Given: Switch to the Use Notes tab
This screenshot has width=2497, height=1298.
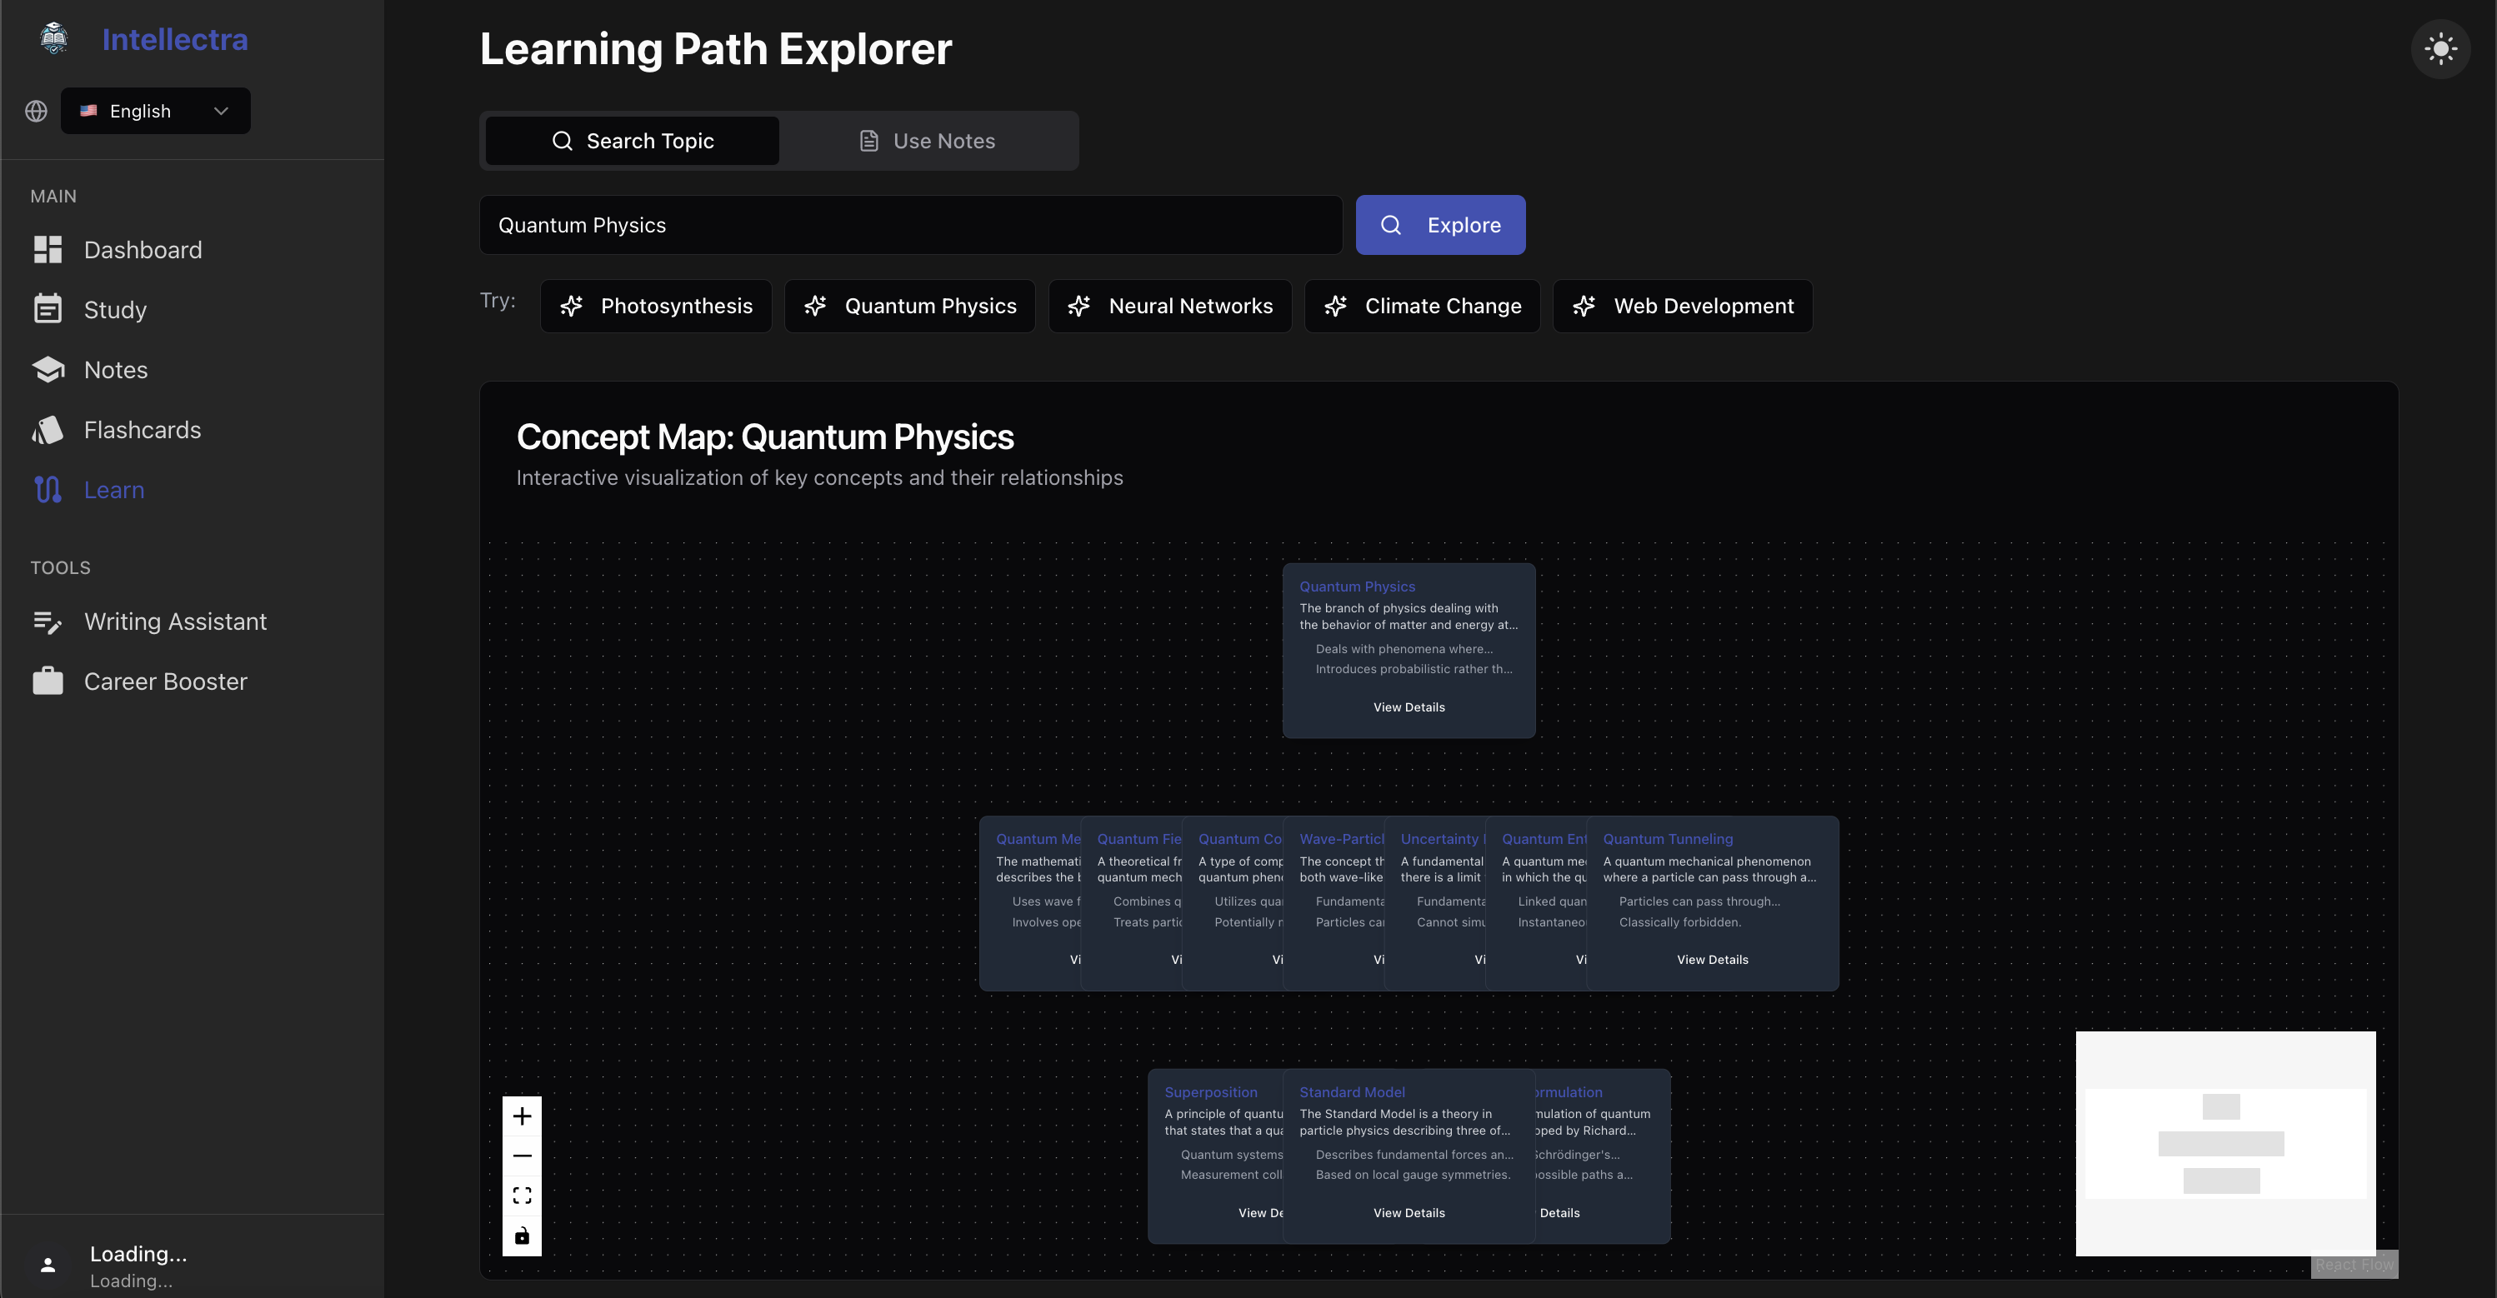Looking at the screenshot, I should point(928,141).
